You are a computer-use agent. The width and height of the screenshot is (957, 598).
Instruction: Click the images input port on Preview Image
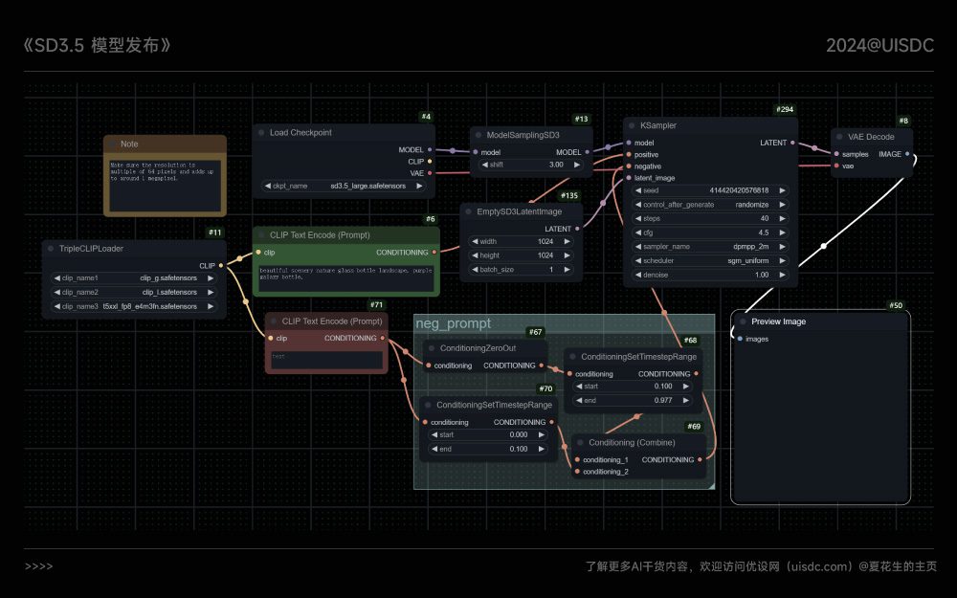tap(740, 339)
